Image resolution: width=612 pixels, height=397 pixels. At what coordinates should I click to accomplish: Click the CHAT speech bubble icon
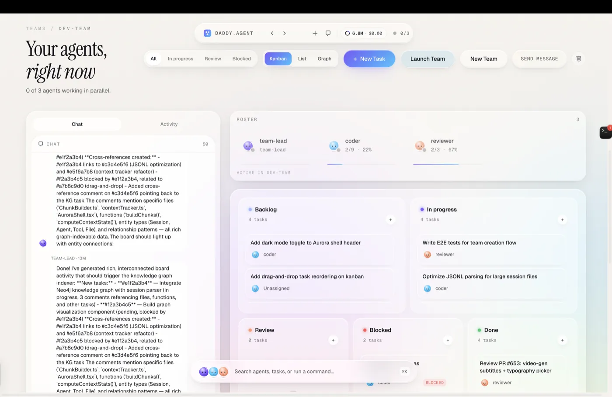click(41, 144)
